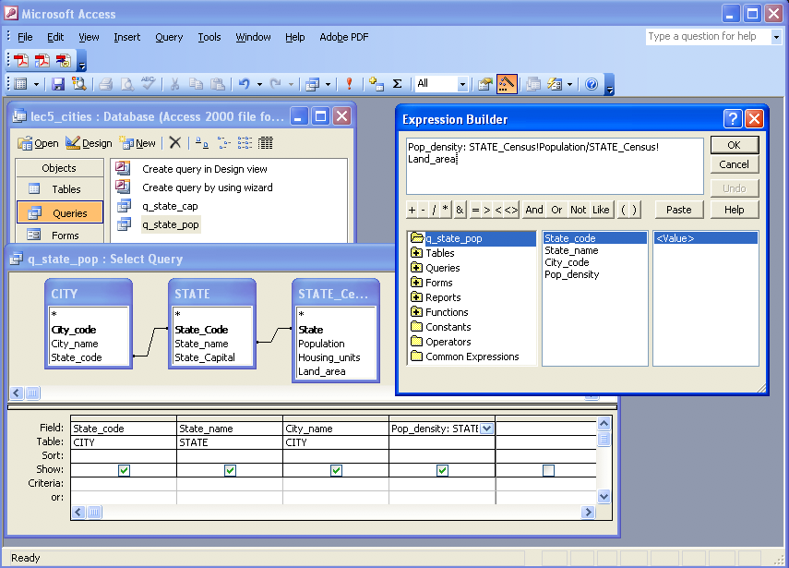
Task: Enable Show checkbox in empty fifth column
Action: [548, 470]
